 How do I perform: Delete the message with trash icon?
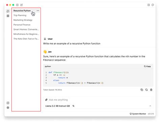pos(151,90)
